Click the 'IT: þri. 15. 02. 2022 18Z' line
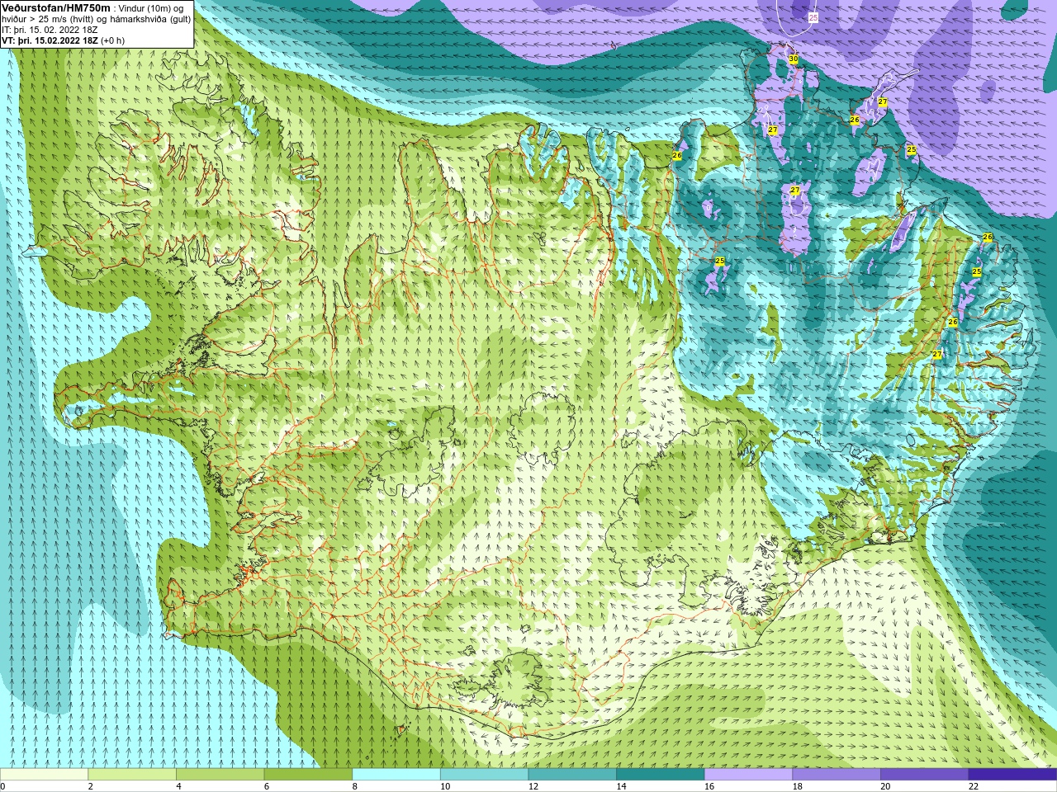Screen dimensions: 1057x792 click(50, 30)
